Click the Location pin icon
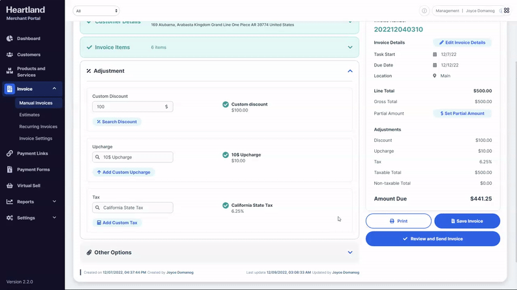This screenshot has height=290, width=517. point(434,75)
